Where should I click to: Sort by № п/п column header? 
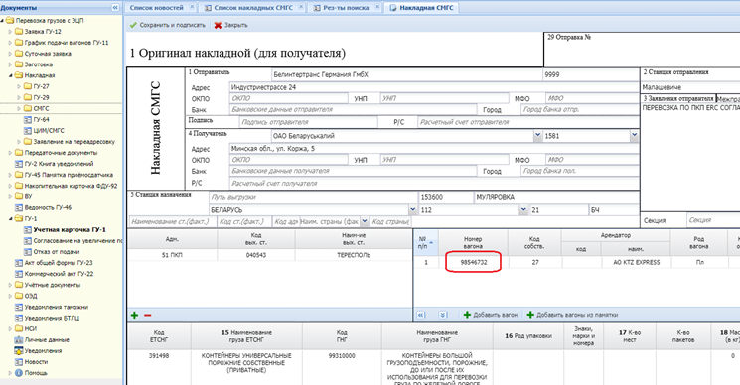[425, 242]
